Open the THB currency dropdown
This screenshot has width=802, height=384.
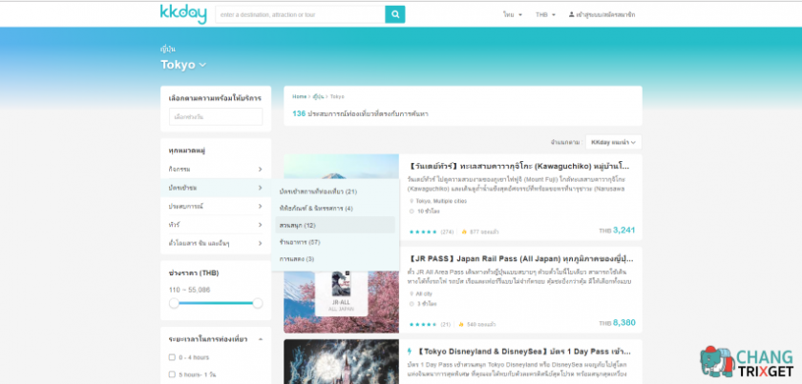[x=545, y=15]
